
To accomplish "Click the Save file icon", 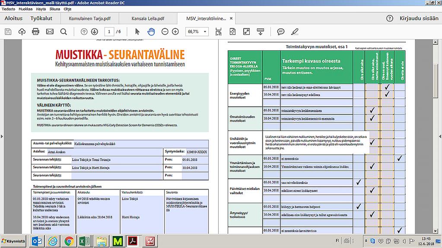I will click(x=8, y=32).
